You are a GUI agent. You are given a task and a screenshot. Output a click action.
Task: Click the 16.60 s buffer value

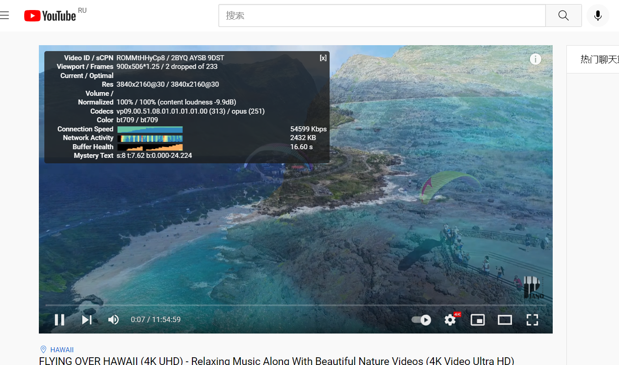click(x=302, y=147)
